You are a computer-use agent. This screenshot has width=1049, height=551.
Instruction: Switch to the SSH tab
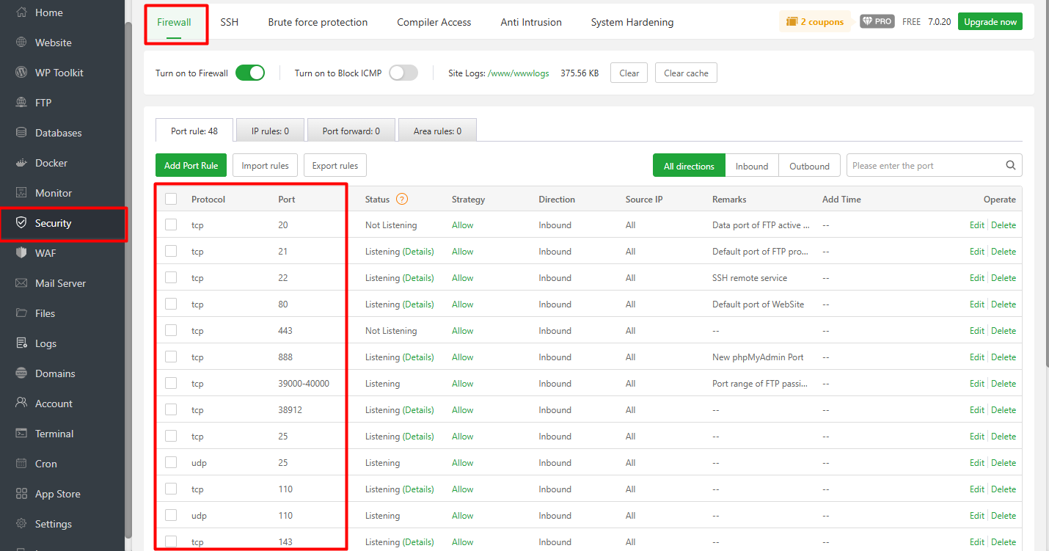coord(229,22)
